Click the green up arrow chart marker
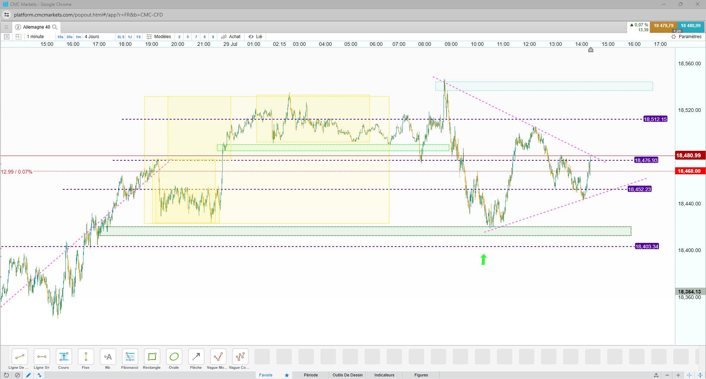The height and width of the screenshot is (379, 706). pyautogui.click(x=484, y=259)
